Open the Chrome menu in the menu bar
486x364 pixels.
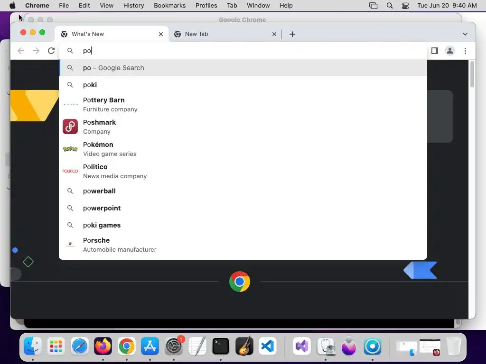point(37,6)
